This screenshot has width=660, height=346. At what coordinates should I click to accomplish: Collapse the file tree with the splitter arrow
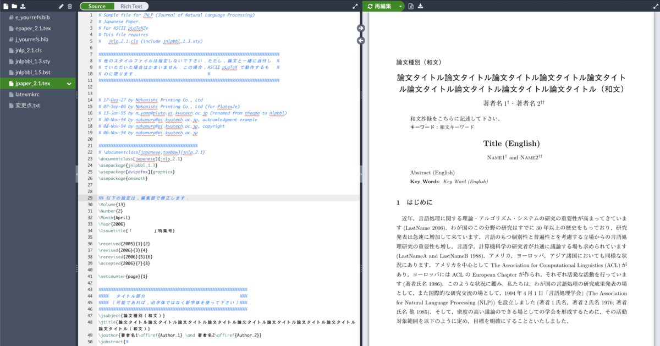(x=78, y=173)
